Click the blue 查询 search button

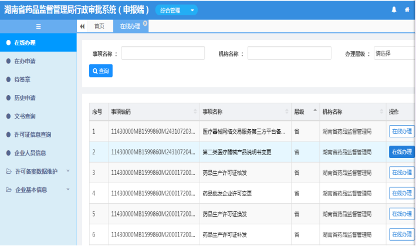click(100, 70)
